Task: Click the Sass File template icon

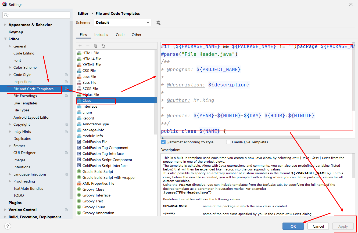Action: pos(79,82)
